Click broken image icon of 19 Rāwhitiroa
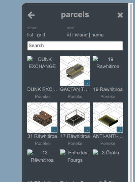Viewport: 135px width, 182px height. [x=95, y=59]
